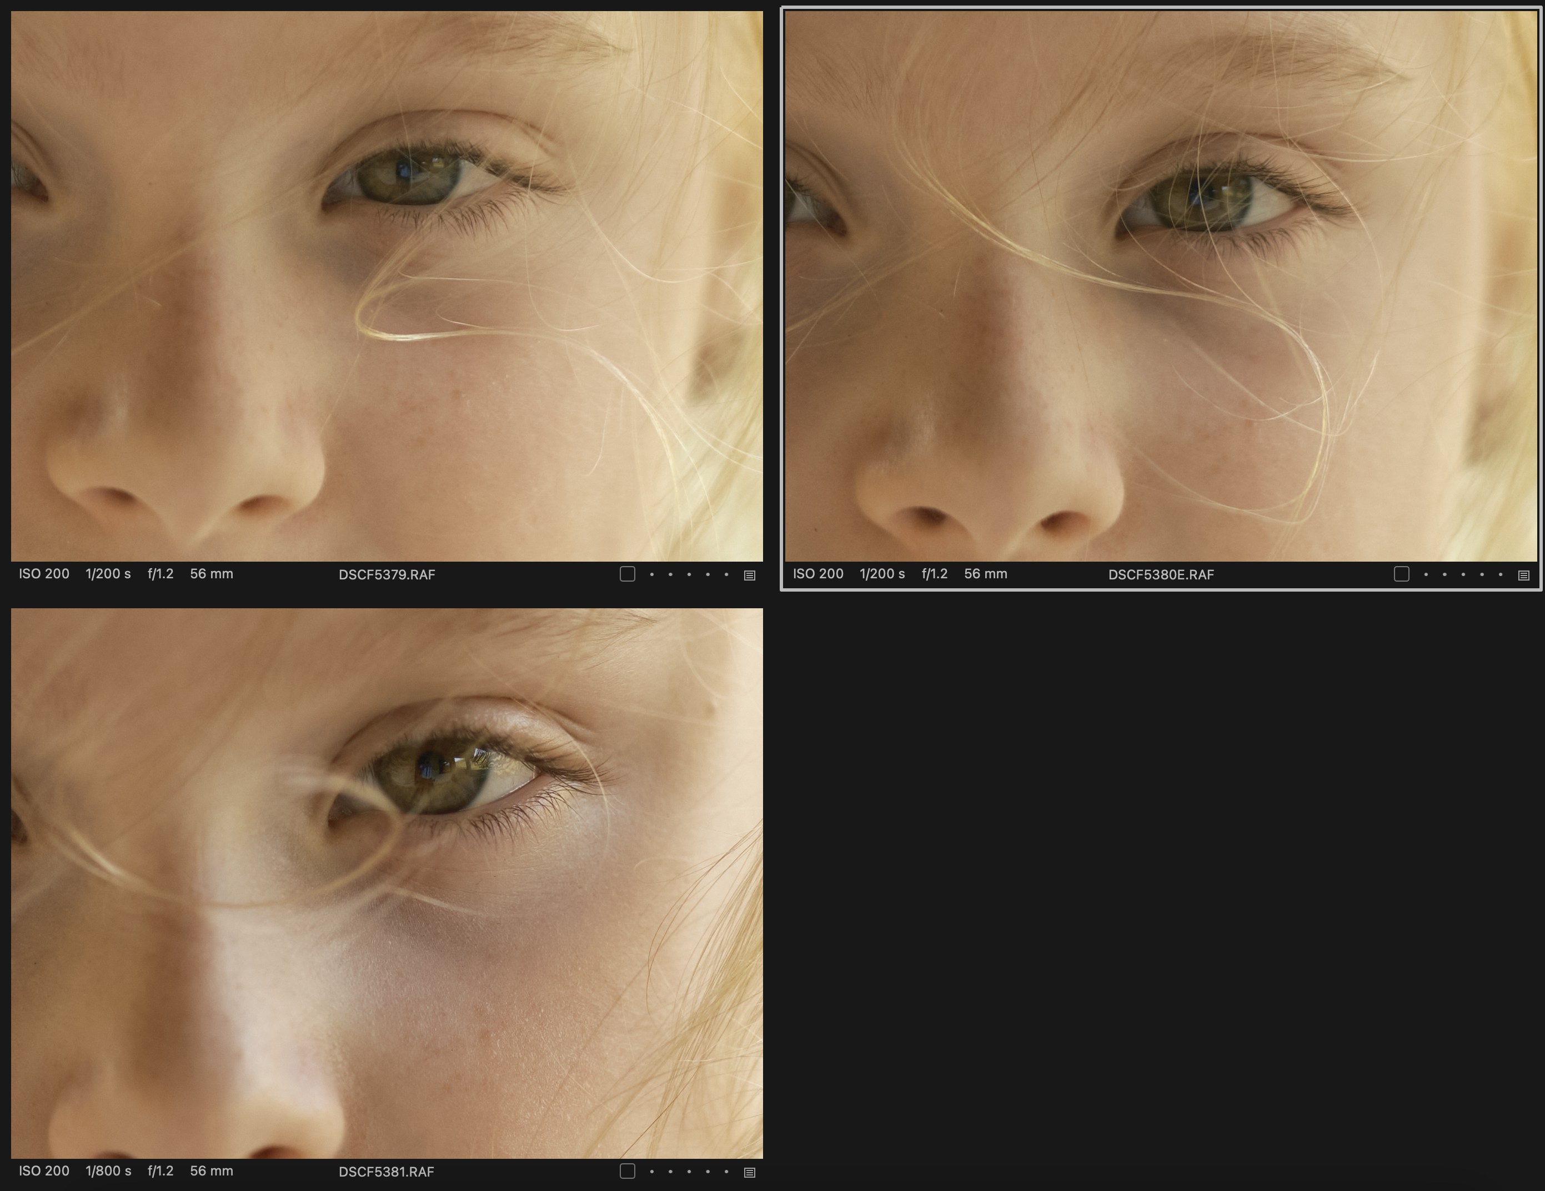
Task: Click the 56 mm label under DSCF5380E.RAF
Action: pos(985,574)
